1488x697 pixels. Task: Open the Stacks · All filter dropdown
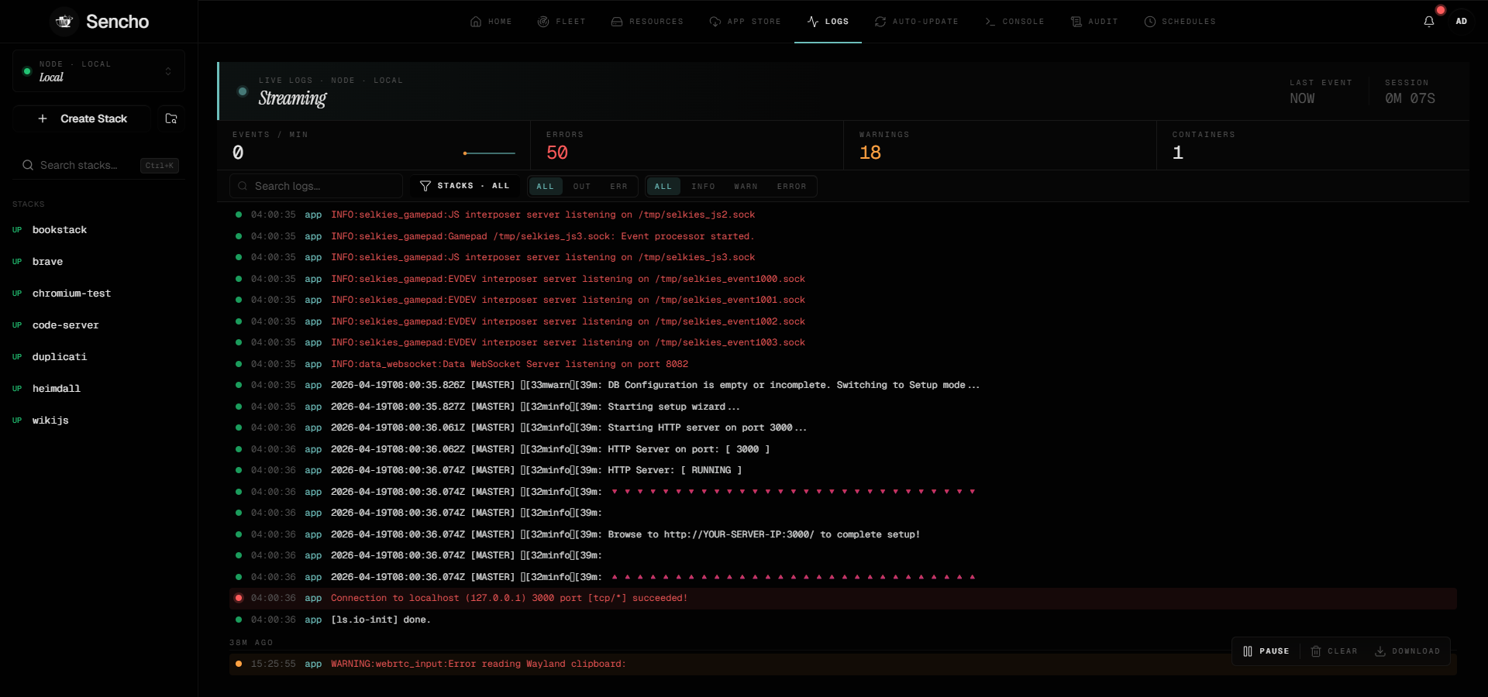(465, 186)
